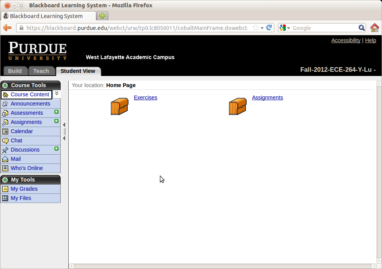
Task: Open the Google search engine dropdown
Action: [285, 28]
